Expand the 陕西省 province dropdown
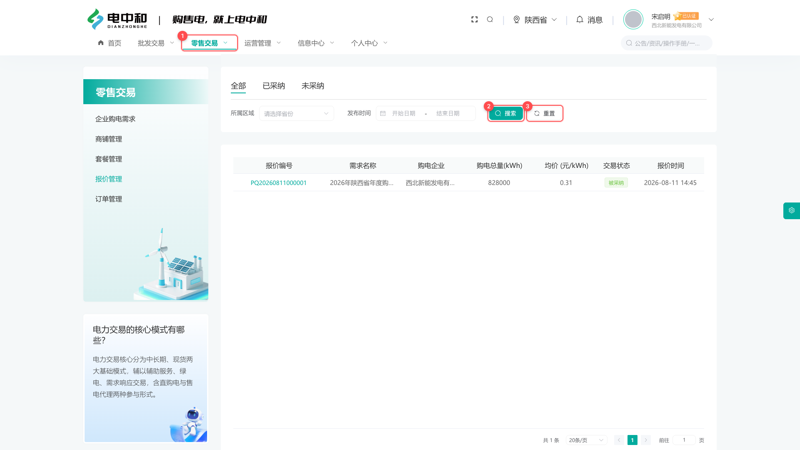This screenshot has width=800, height=450. coord(540,20)
